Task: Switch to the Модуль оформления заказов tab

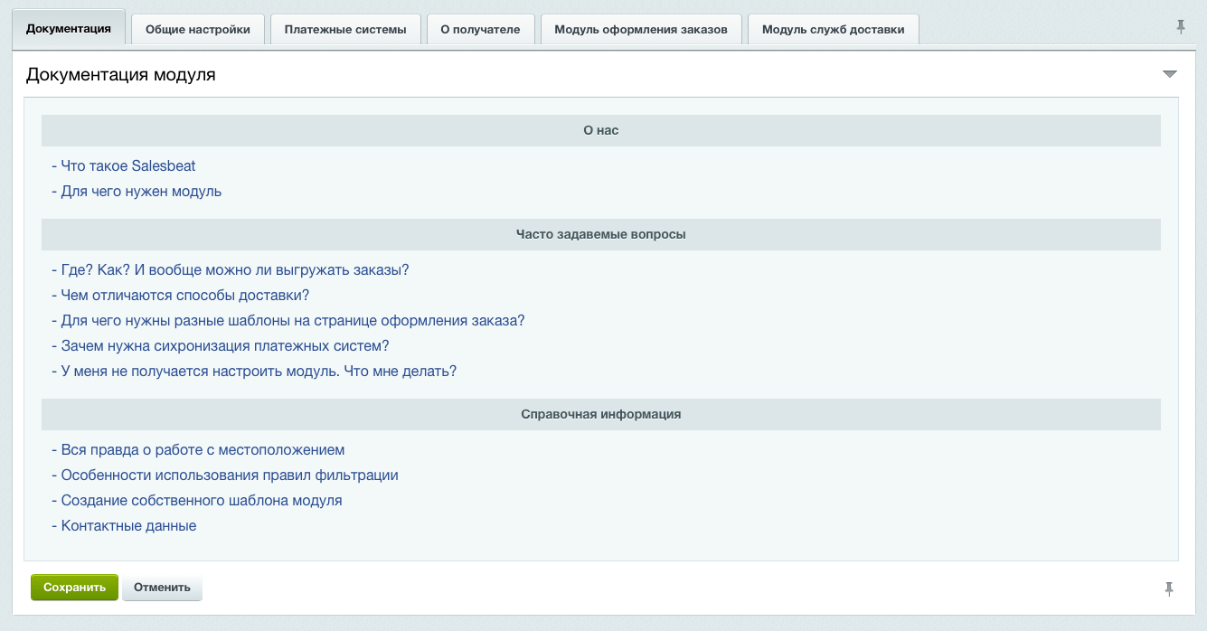Action: point(640,28)
